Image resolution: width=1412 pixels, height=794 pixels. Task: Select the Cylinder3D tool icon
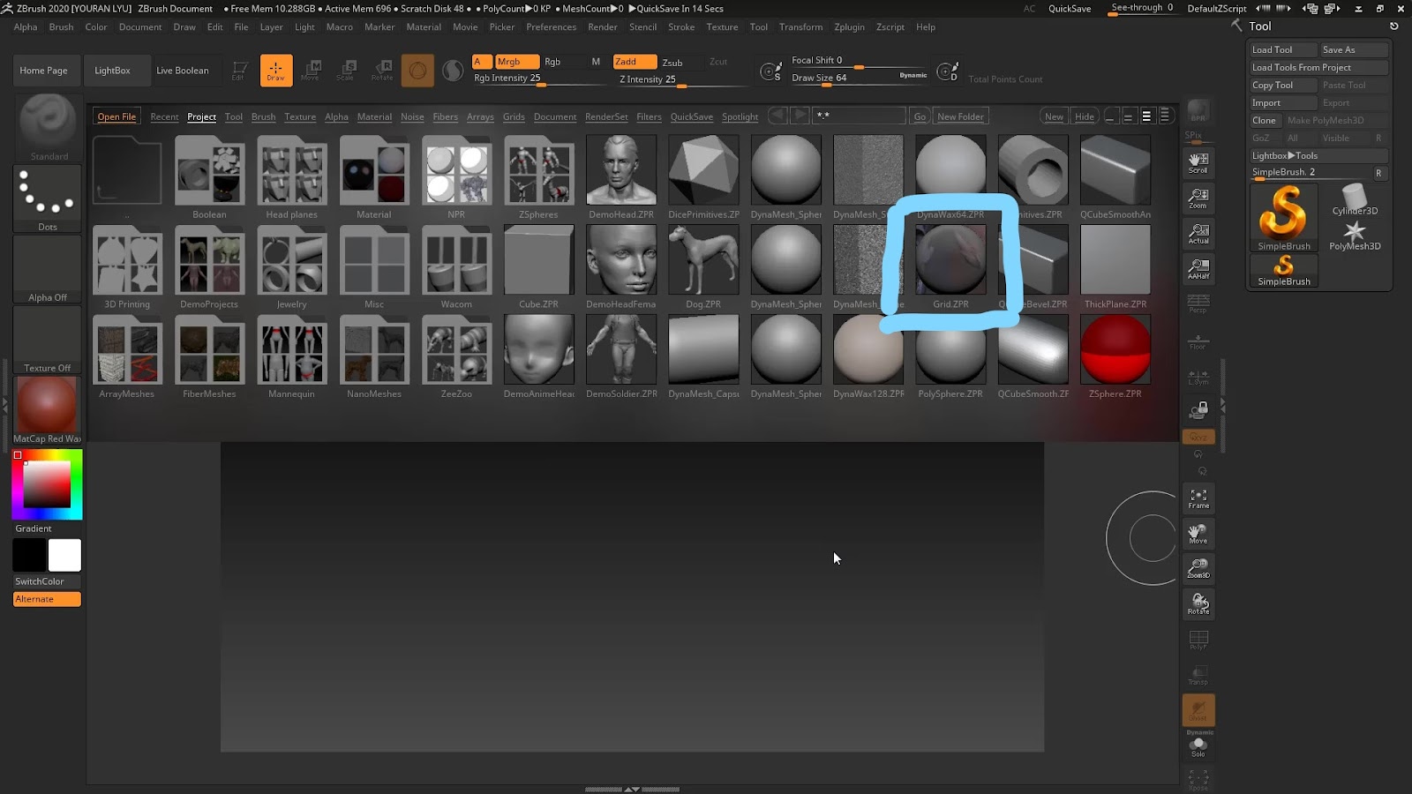point(1355,199)
